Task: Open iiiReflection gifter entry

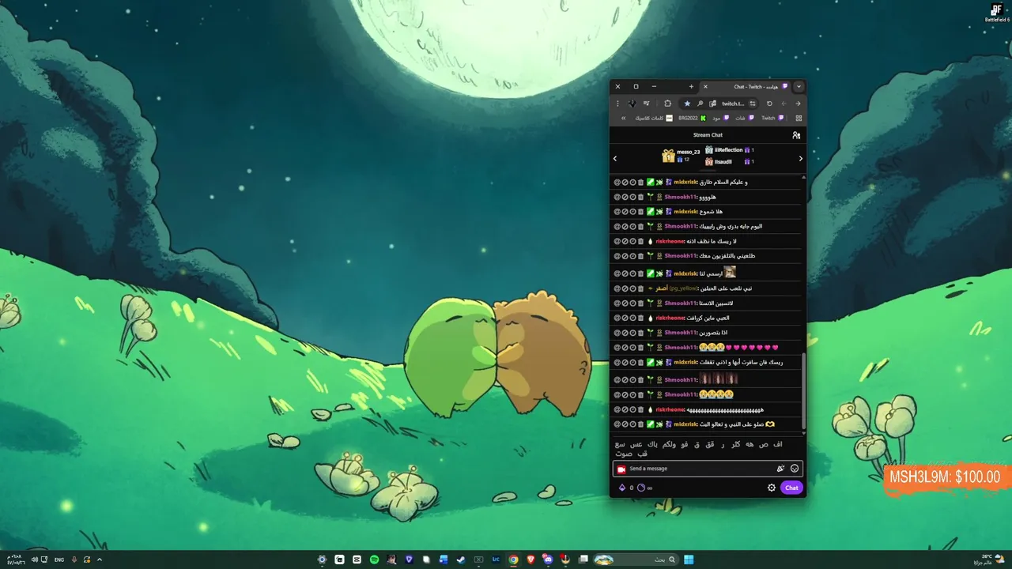Action: coord(730,149)
